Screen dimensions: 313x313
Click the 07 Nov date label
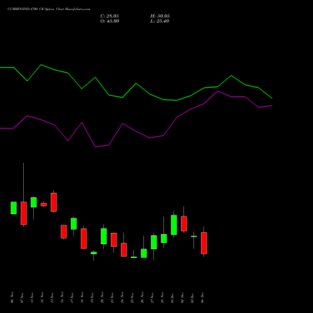pyautogui.click(x=22, y=297)
